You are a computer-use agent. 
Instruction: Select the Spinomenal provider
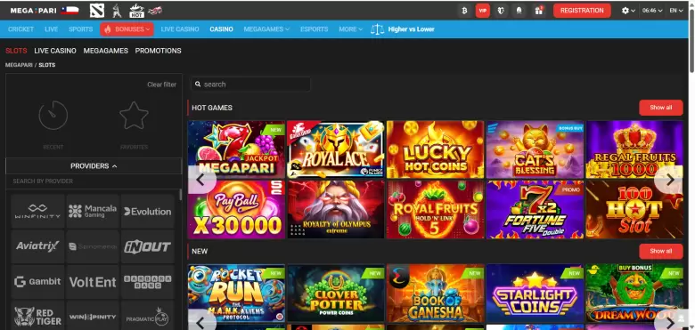click(x=93, y=246)
